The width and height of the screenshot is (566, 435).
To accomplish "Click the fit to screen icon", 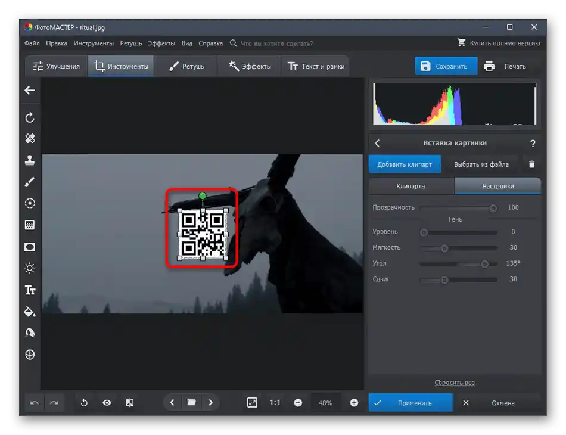I will coord(252,403).
